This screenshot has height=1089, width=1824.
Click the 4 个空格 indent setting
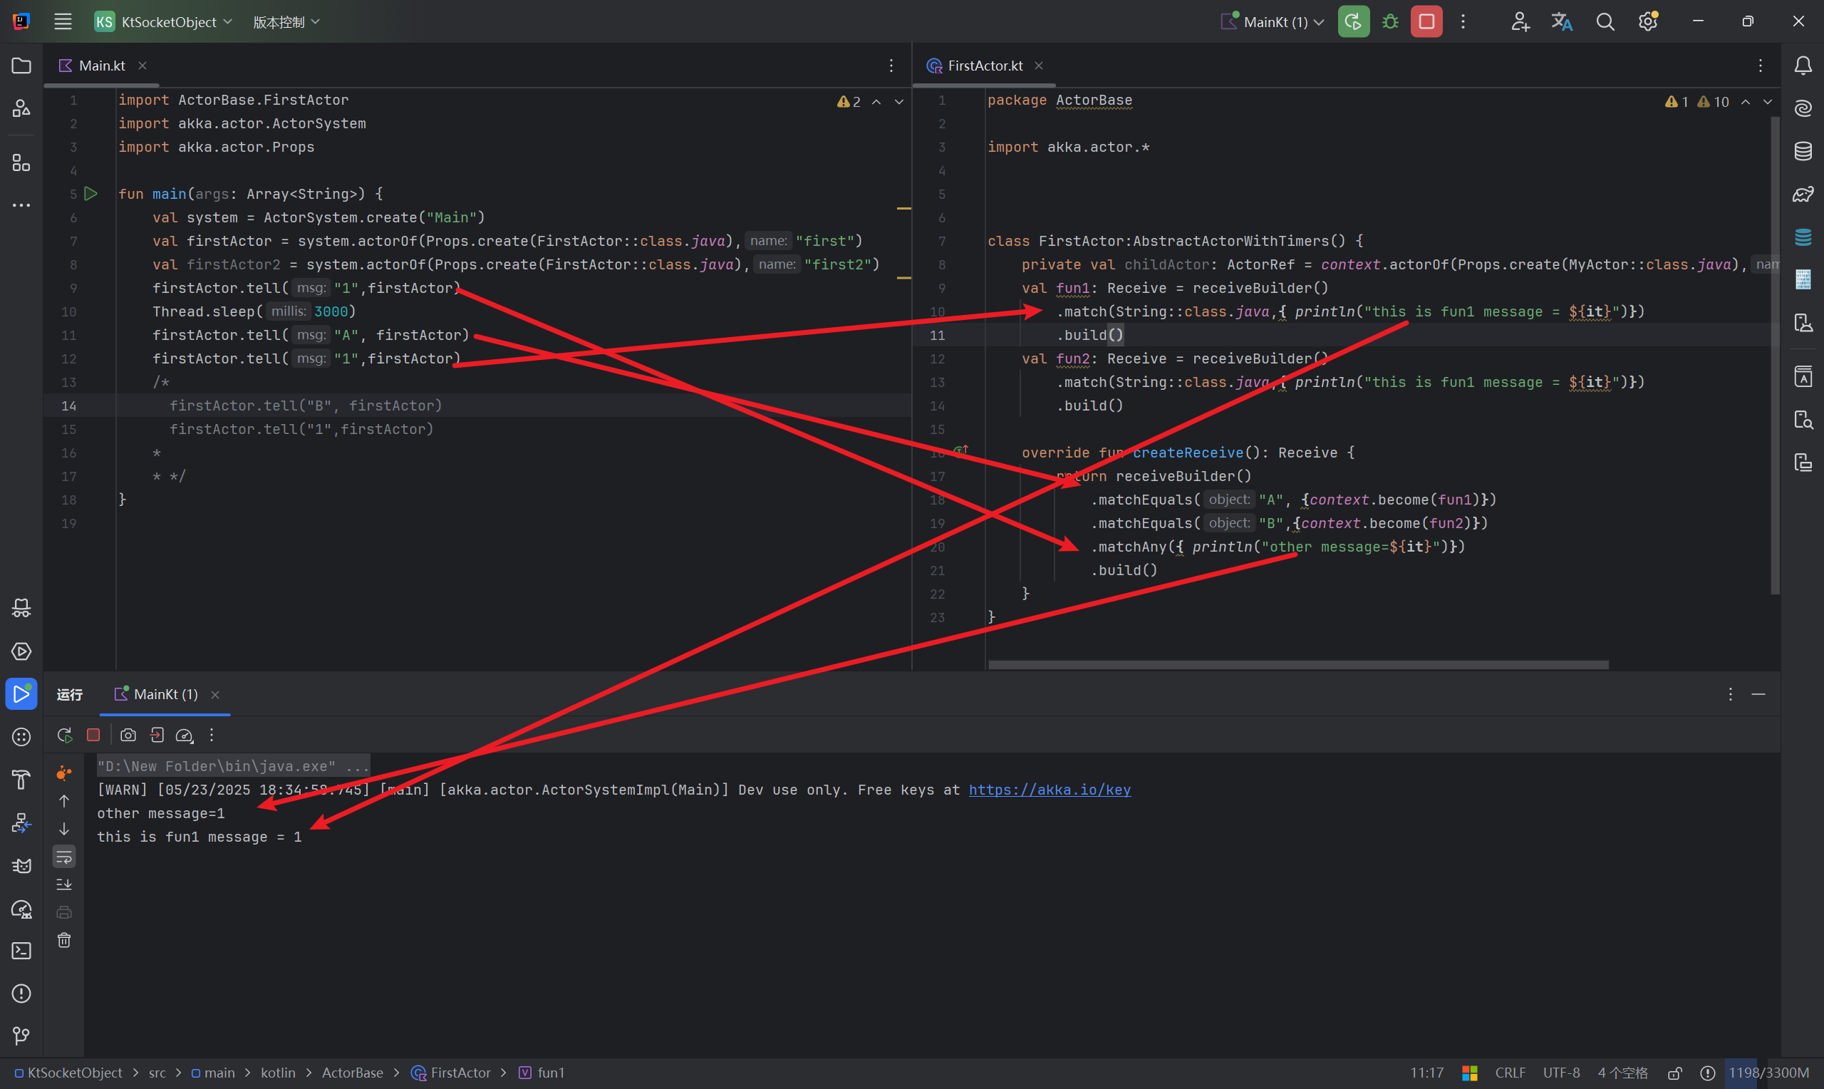pos(1622,1073)
